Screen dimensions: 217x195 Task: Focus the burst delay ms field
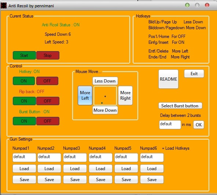tap(170, 125)
